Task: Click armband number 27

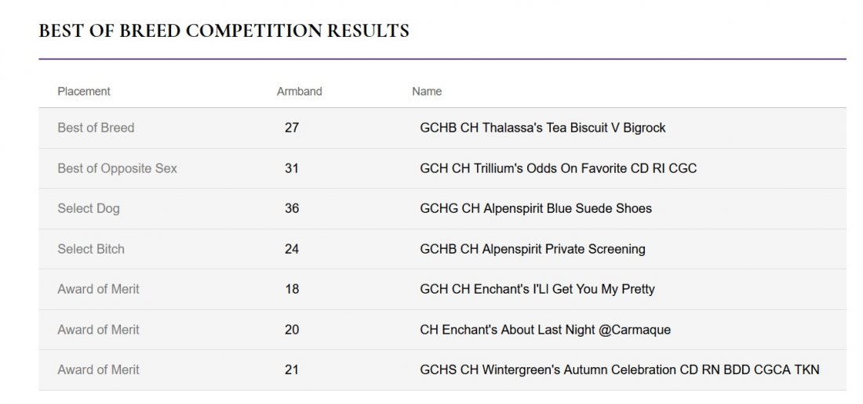Action: 292,128
